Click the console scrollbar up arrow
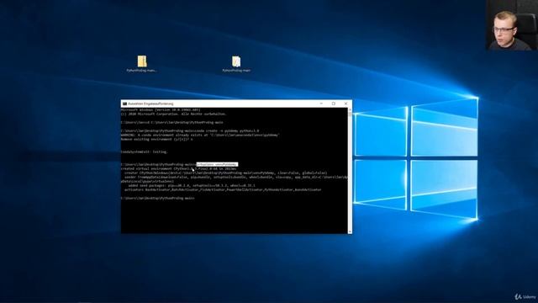This screenshot has width=538, height=303. 350,110
